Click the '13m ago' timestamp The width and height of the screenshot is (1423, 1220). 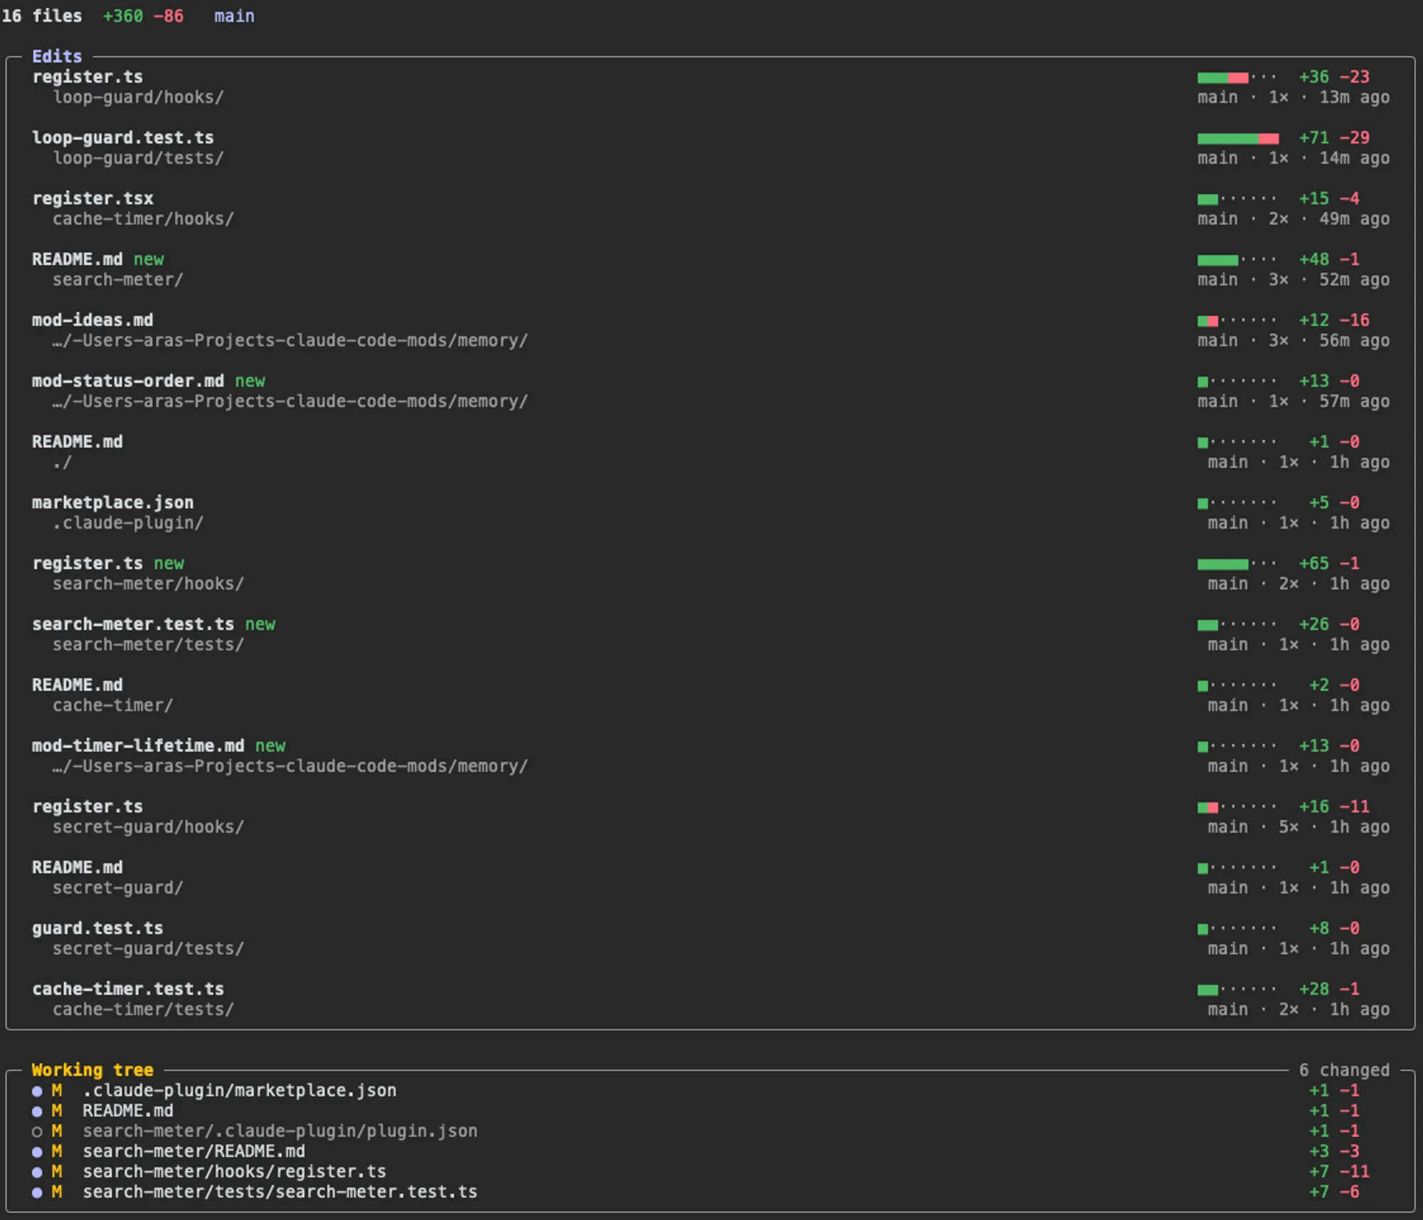coord(1355,97)
